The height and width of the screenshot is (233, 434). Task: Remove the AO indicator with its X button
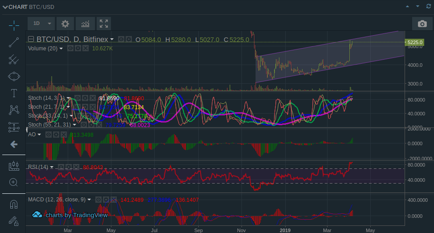coord(64,135)
